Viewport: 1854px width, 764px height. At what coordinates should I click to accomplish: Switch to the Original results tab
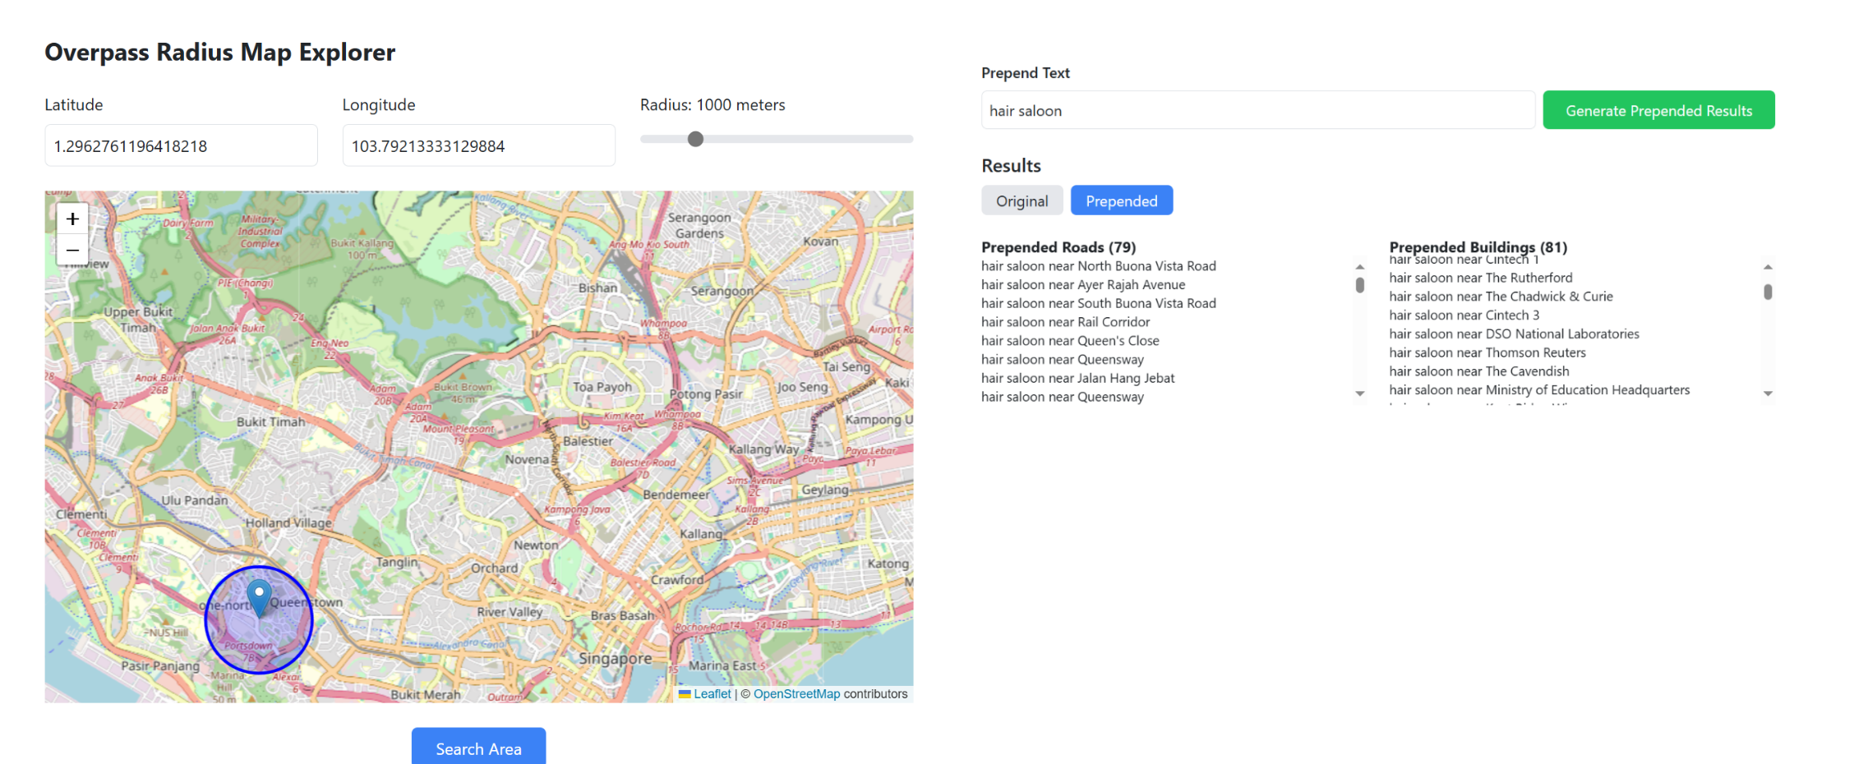[1022, 201]
